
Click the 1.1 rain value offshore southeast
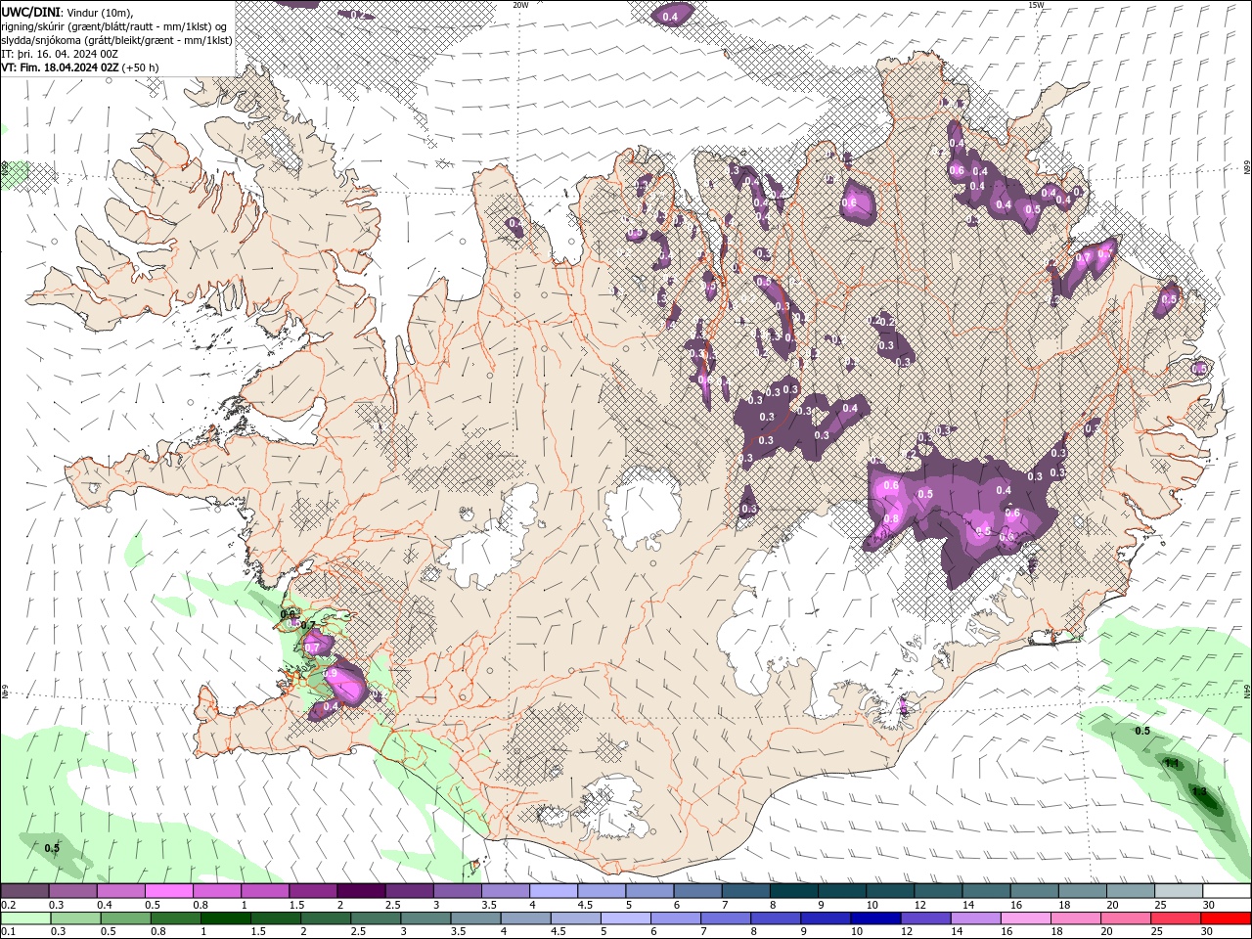(x=1172, y=763)
